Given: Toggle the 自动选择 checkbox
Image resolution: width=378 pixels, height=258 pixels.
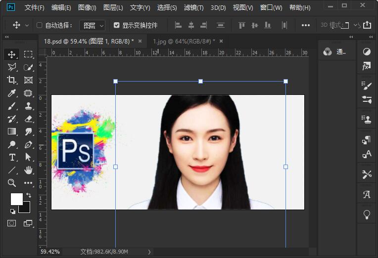Looking at the screenshot, I should 39,25.
